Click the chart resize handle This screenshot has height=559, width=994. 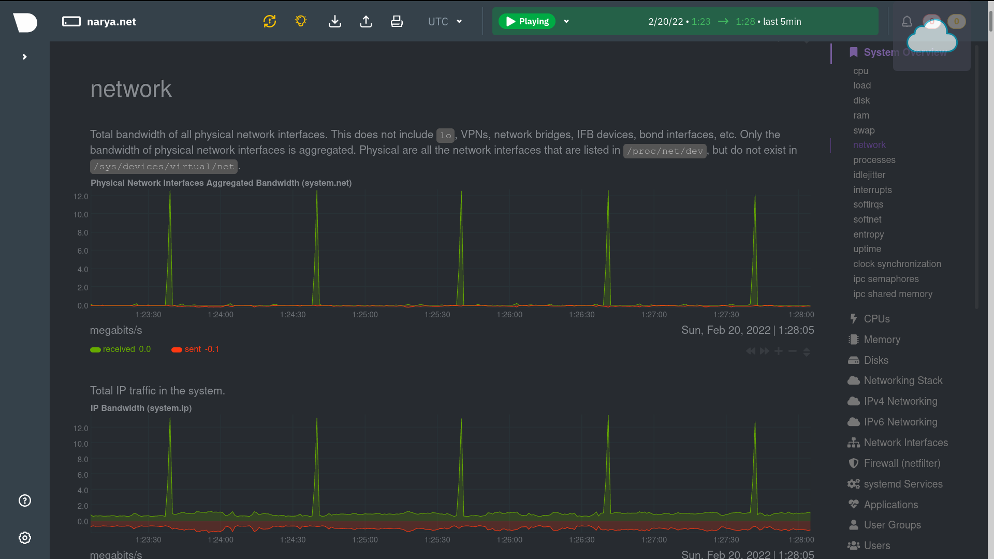pyautogui.click(x=806, y=352)
